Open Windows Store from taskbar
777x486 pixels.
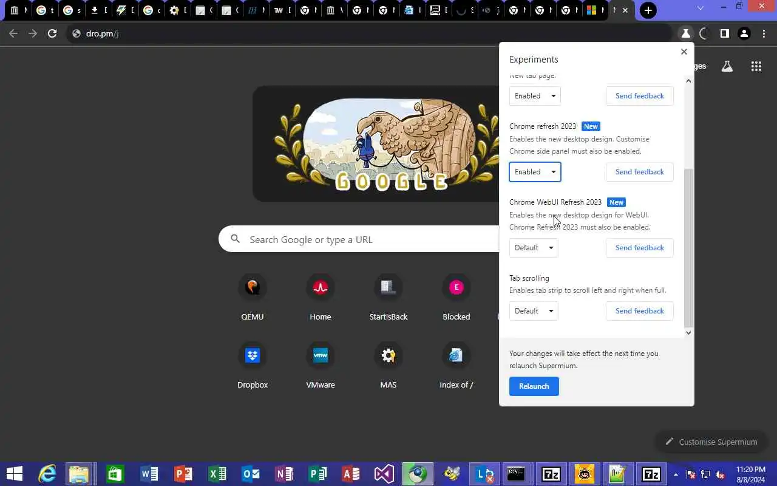(115, 474)
